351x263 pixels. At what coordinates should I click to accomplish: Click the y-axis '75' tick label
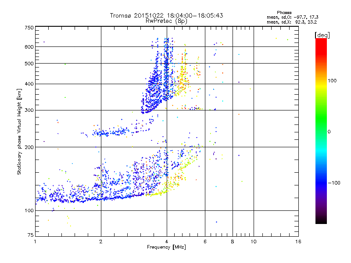pyautogui.click(x=31, y=235)
